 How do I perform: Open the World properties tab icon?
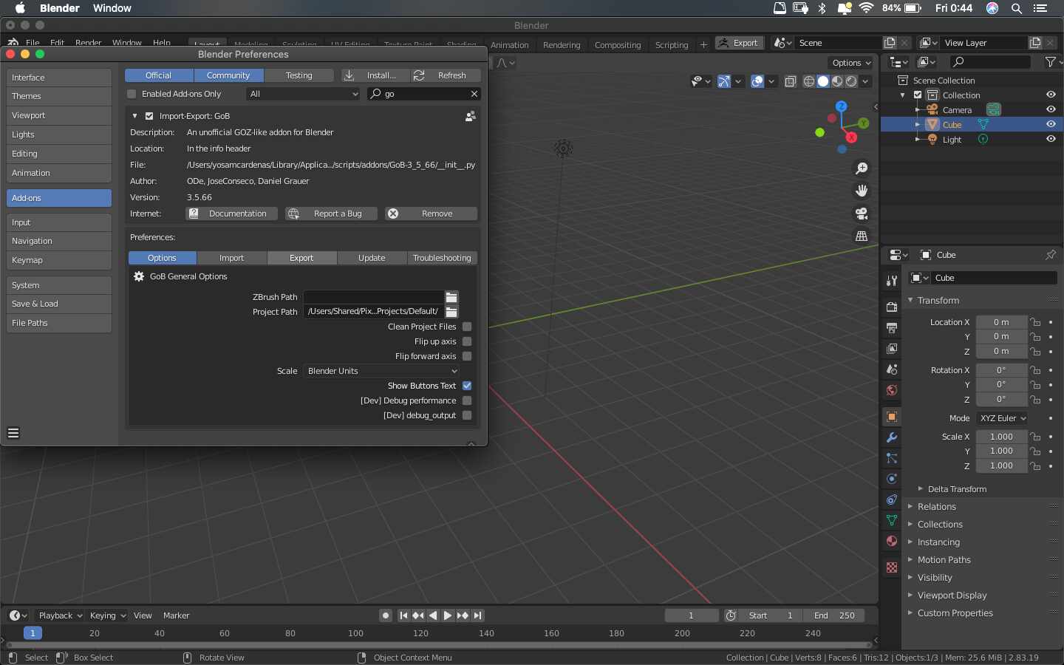click(892, 390)
